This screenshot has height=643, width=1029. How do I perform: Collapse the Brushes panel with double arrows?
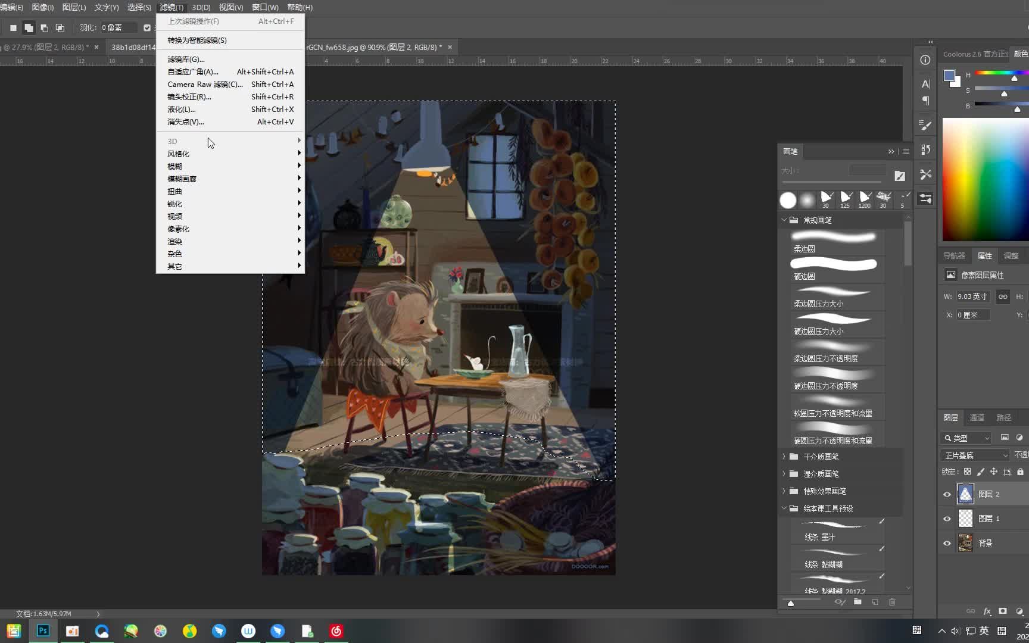coord(891,151)
